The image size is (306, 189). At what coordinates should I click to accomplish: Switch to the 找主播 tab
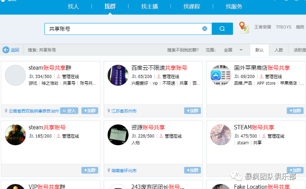coord(149,6)
